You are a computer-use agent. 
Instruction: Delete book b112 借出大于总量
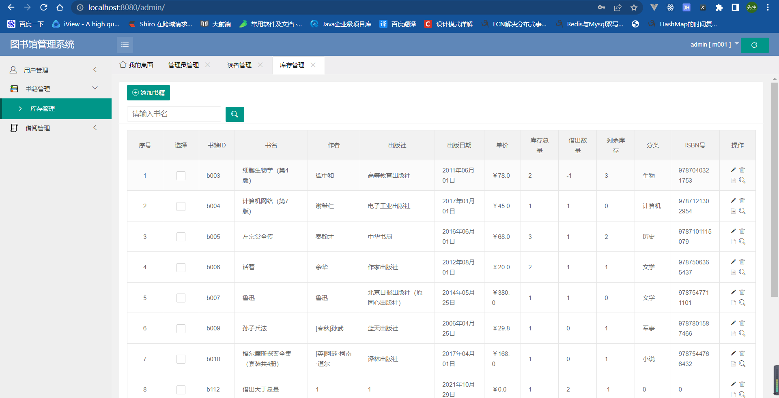(742, 384)
